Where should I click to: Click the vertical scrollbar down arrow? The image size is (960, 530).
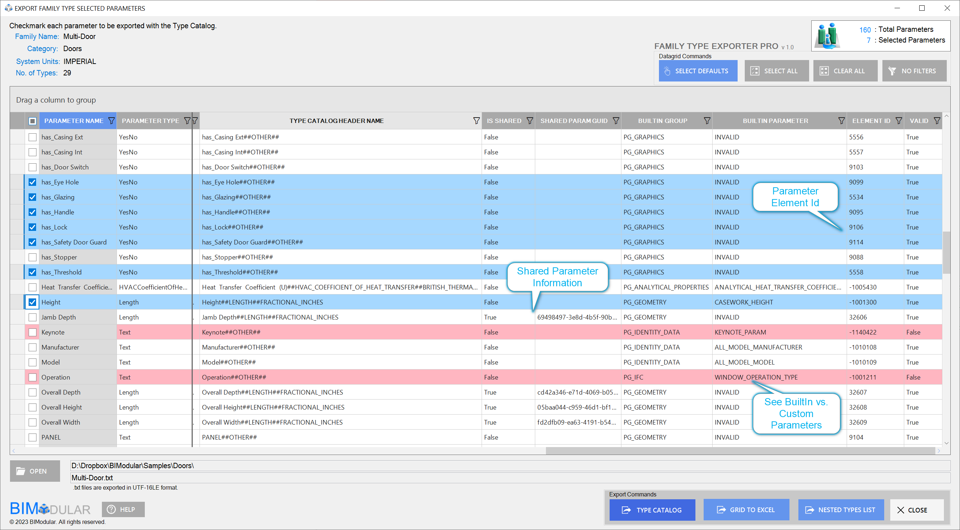tap(946, 443)
